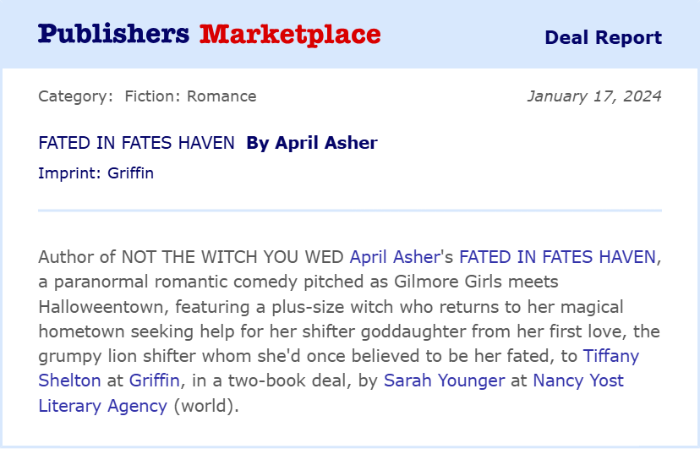Click NOT THE WITCH YOU WED text
This screenshot has height=449, width=700.
[x=232, y=257]
